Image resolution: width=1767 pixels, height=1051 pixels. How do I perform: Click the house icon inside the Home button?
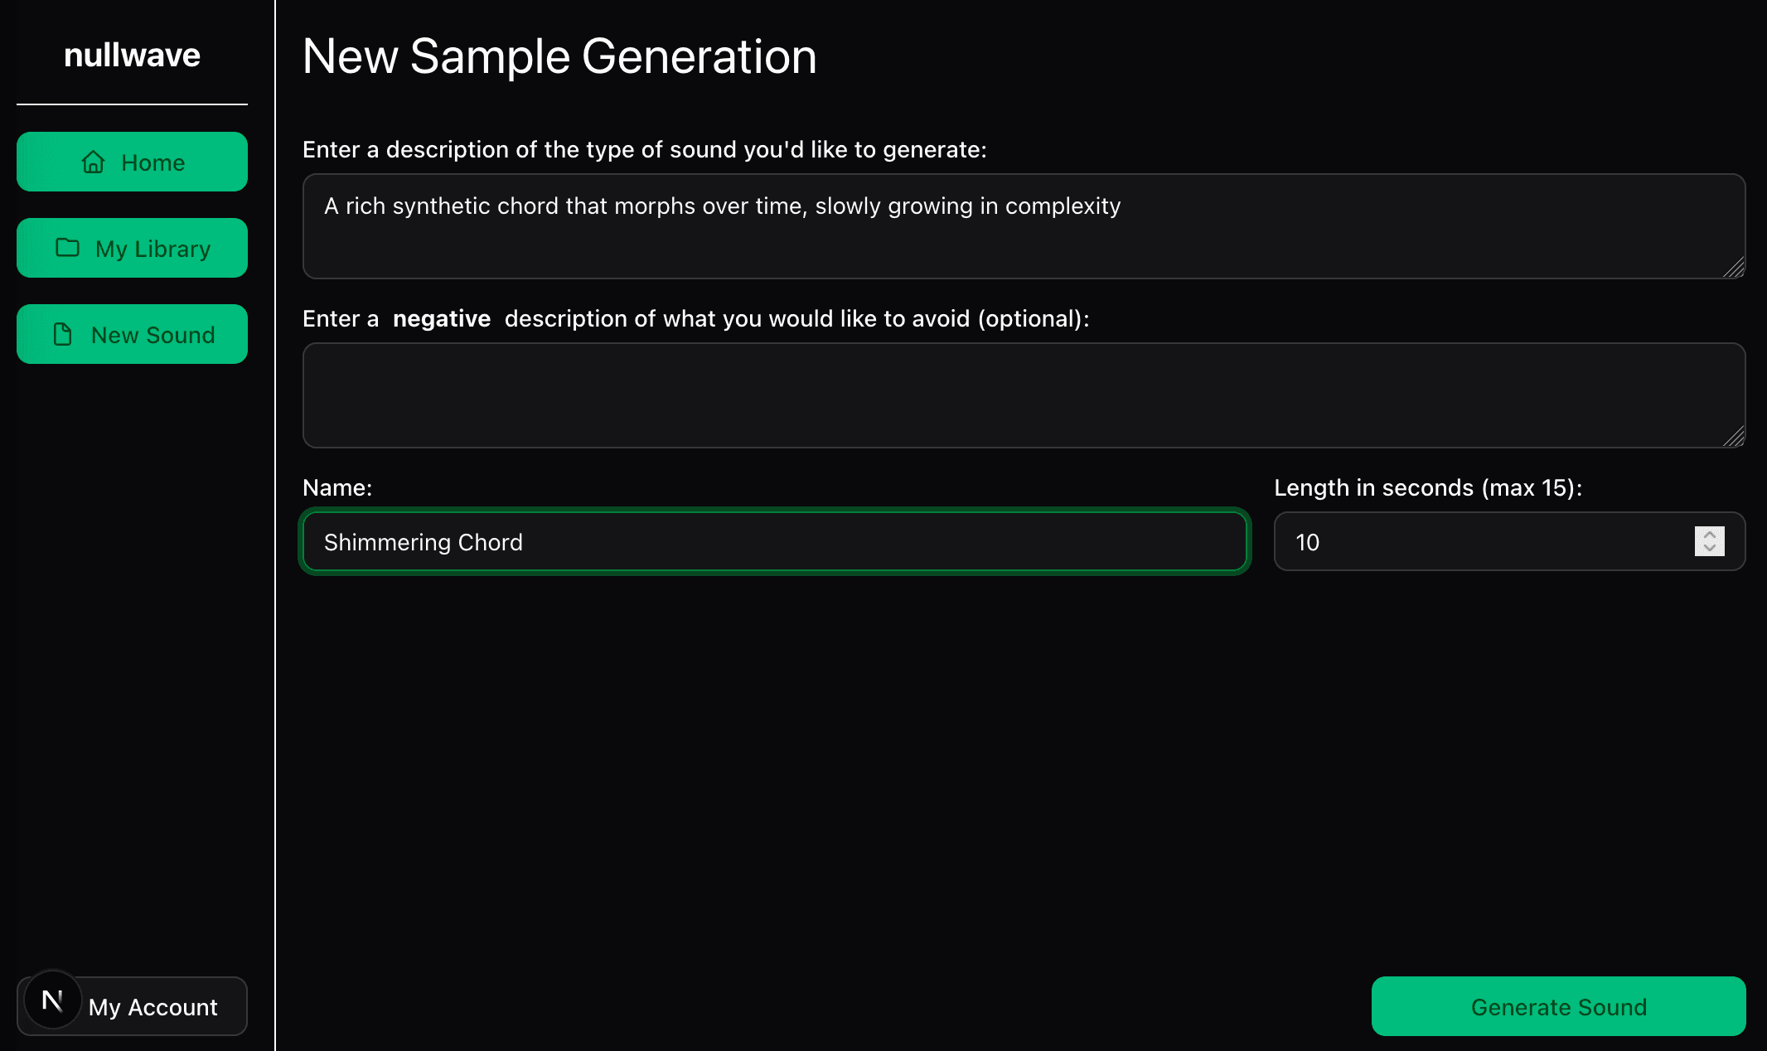pos(94,162)
